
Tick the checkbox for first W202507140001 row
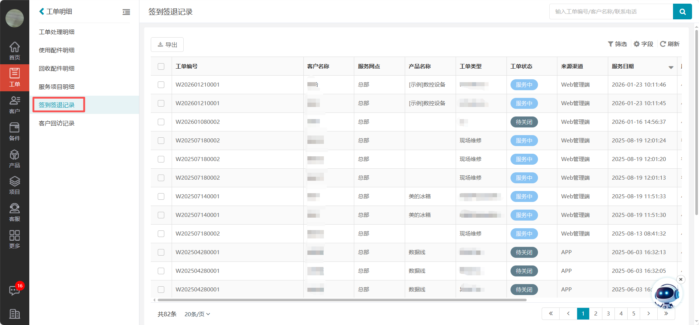pyautogui.click(x=161, y=196)
